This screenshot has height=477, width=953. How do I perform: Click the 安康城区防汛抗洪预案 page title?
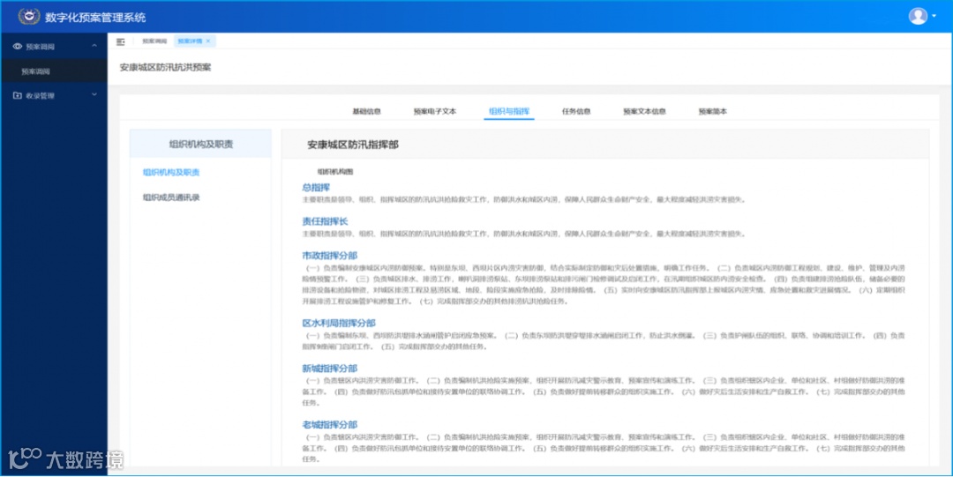pyautogui.click(x=165, y=67)
